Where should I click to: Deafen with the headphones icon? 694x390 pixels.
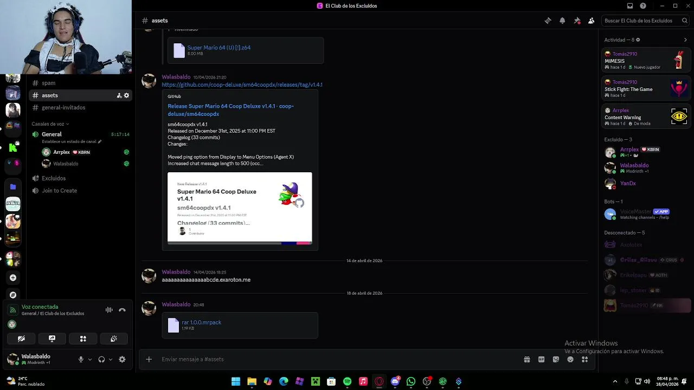101,359
